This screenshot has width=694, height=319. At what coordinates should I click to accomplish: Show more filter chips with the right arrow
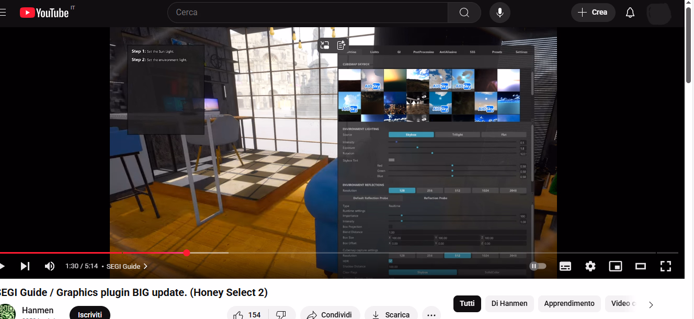651,304
